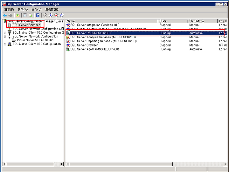
Task: Open the 보기(V) menu
Action: [37, 10]
